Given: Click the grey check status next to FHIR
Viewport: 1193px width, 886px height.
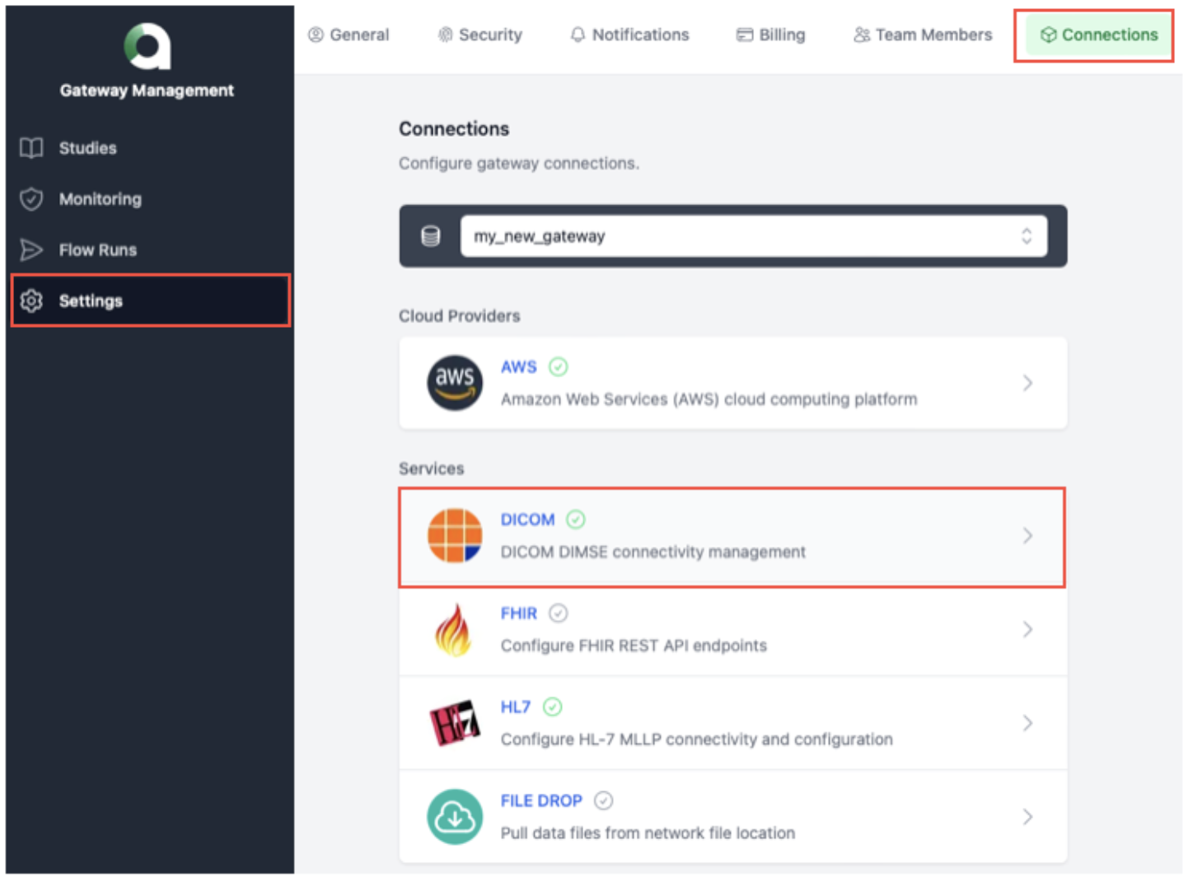Looking at the screenshot, I should pyautogui.click(x=559, y=613).
